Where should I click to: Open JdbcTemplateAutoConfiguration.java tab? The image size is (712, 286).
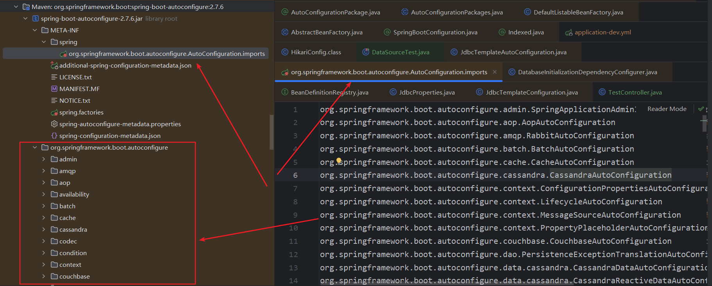(509, 52)
